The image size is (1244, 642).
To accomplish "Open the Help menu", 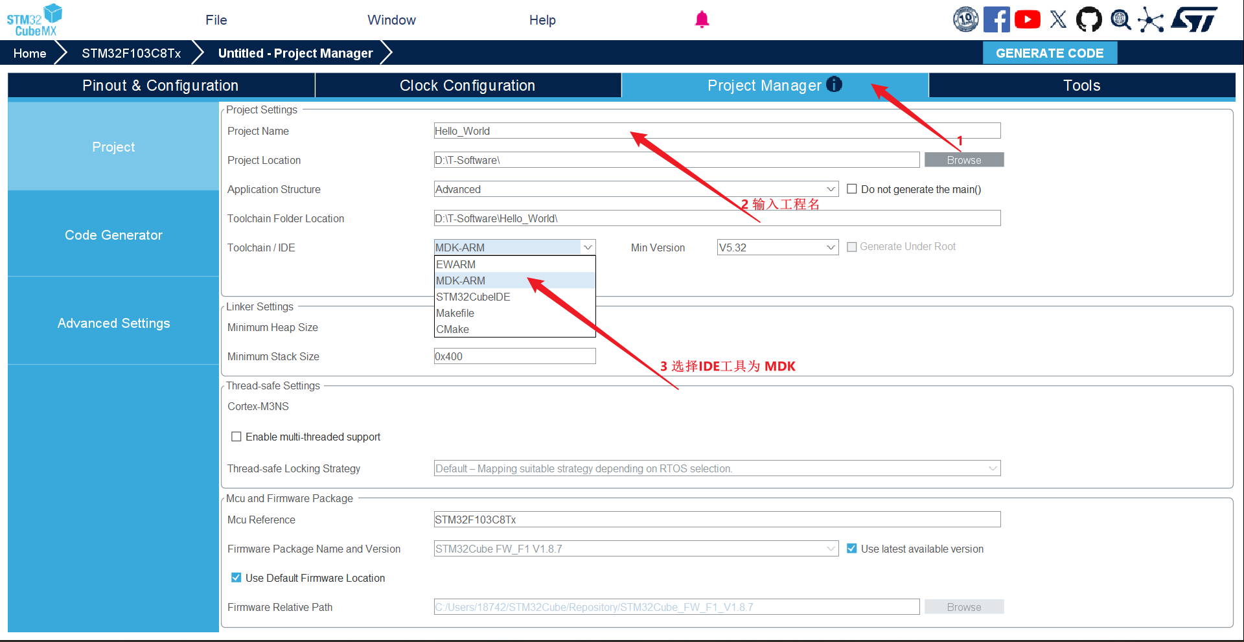I will [542, 20].
